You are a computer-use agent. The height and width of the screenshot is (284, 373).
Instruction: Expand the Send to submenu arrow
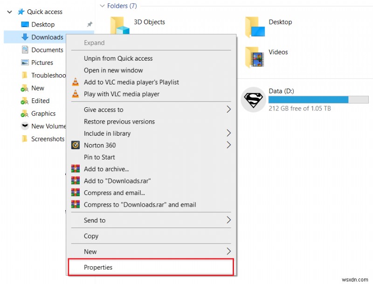tap(228, 220)
